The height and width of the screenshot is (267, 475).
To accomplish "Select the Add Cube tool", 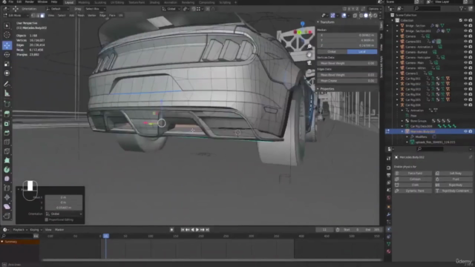I will tap(7, 104).
